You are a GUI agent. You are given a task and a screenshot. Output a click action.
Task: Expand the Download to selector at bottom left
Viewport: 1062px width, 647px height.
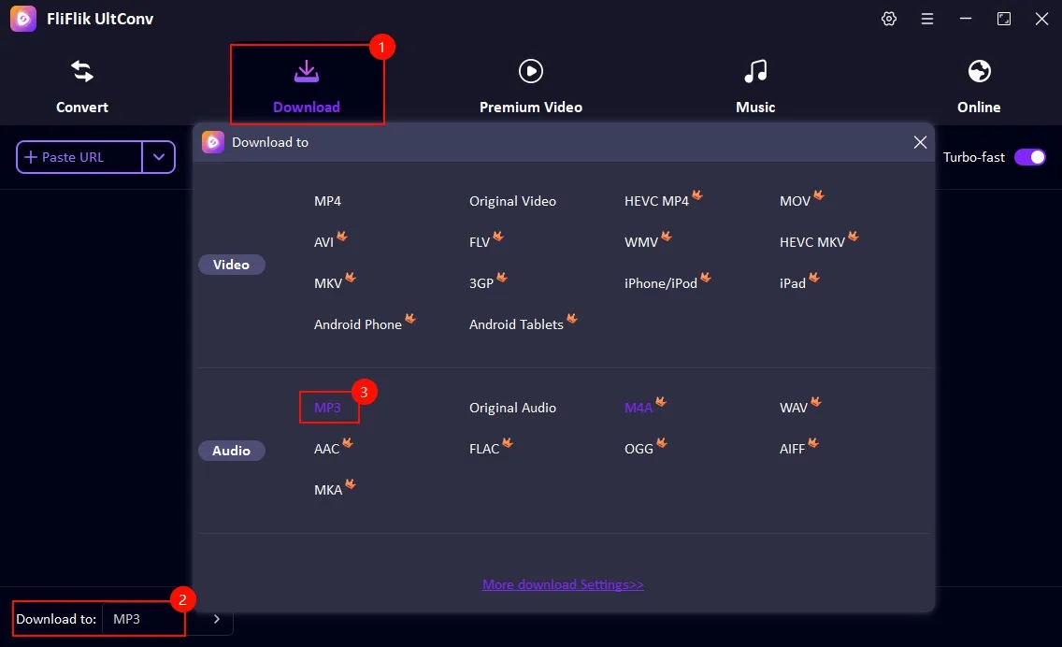pyautogui.click(x=216, y=618)
